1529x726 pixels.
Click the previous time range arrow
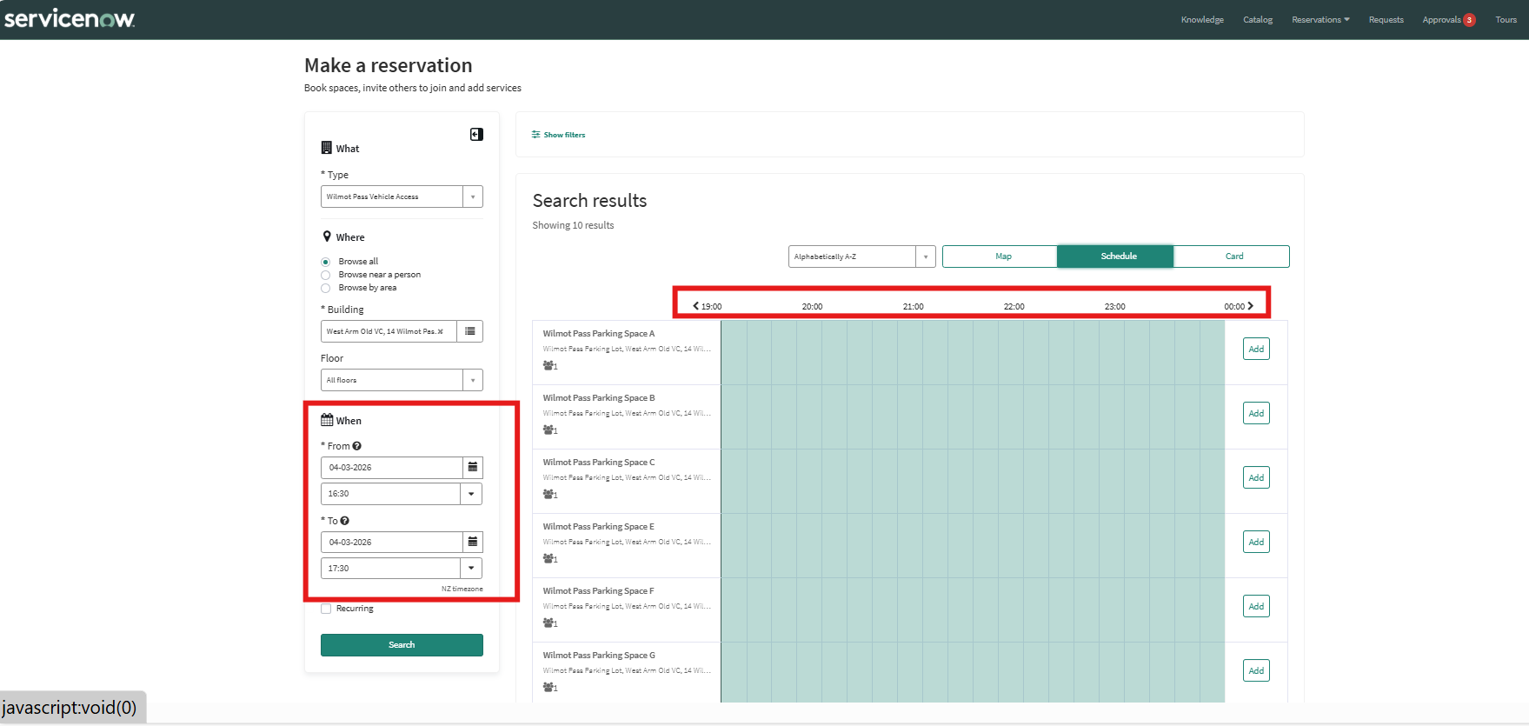695,306
